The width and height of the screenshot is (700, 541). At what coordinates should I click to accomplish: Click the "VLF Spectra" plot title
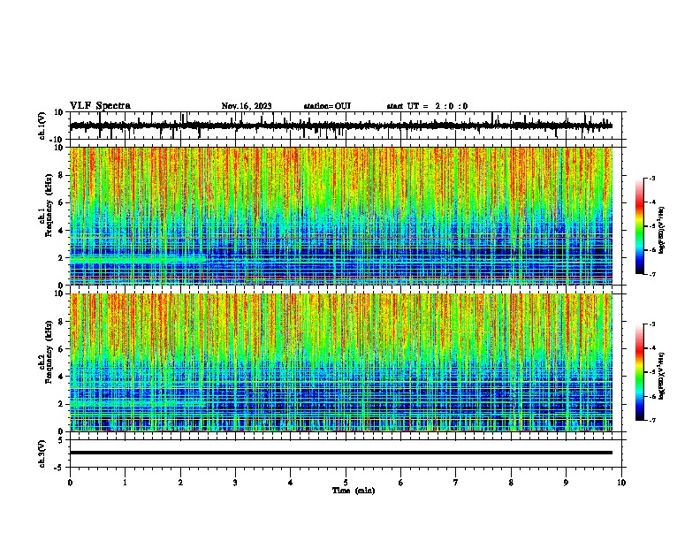[100, 106]
